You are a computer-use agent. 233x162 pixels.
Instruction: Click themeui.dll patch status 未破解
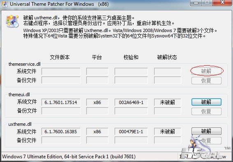point(168,102)
